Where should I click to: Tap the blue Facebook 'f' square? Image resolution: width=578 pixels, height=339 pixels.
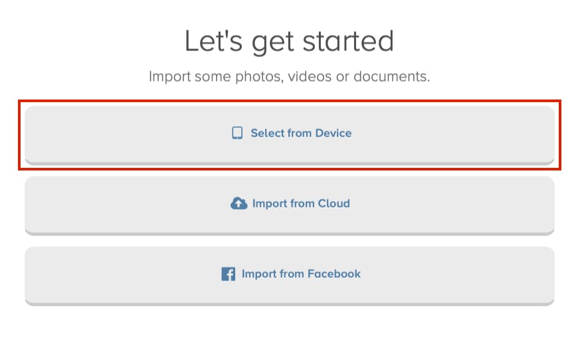228,274
